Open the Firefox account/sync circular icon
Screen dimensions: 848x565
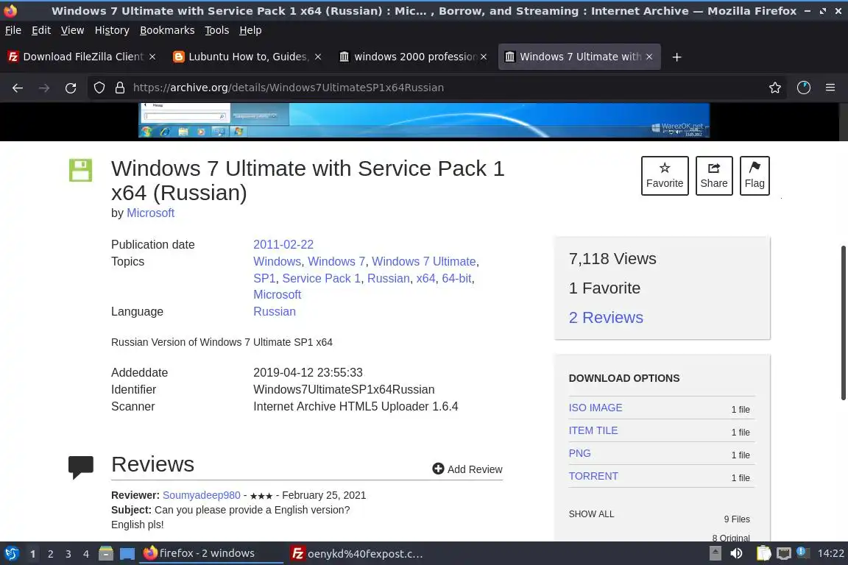804,88
